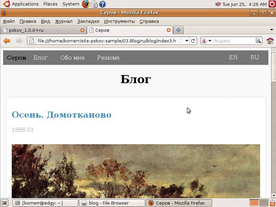Switch site language to EN
The height and width of the screenshot is (207, 276).
[x=233, y=58]
